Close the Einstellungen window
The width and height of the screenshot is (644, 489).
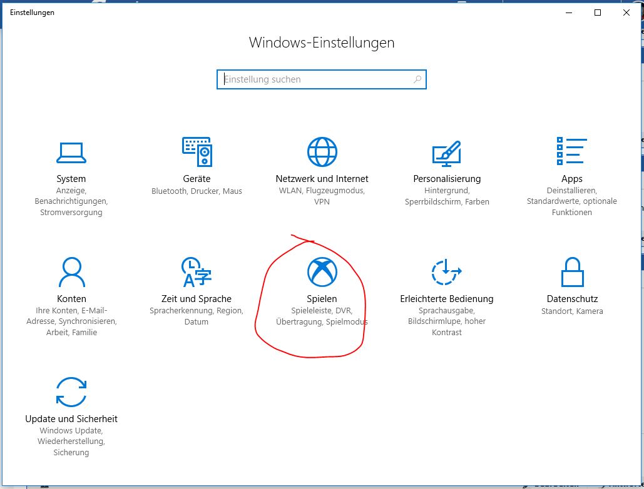tap(626, 13)
